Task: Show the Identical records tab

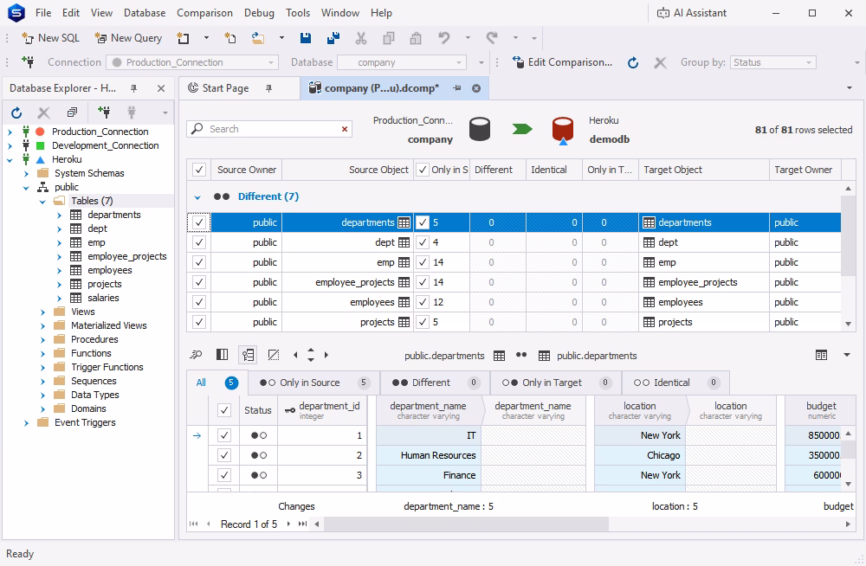Action: [x=675, y=383]
